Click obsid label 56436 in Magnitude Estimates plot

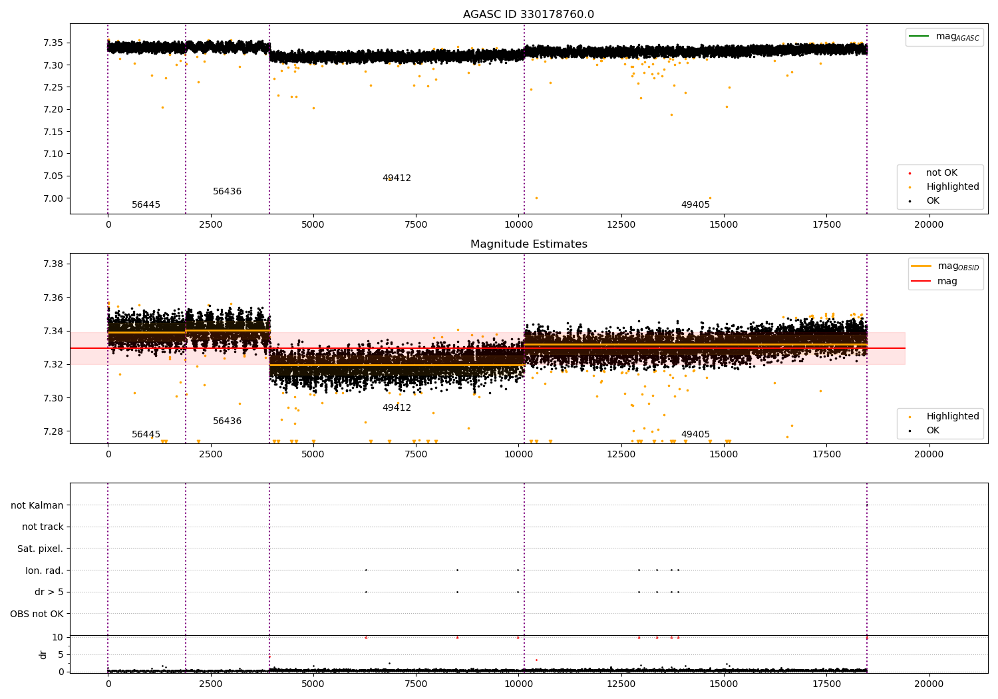227,421
